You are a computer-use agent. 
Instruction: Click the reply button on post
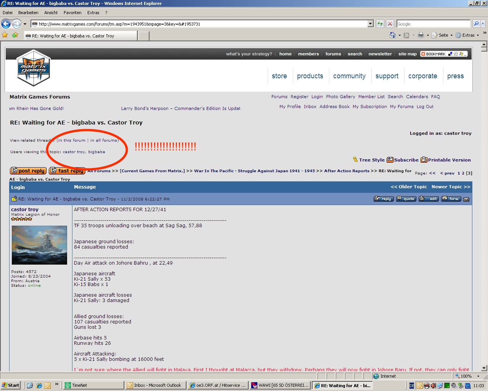click(384, 199)
